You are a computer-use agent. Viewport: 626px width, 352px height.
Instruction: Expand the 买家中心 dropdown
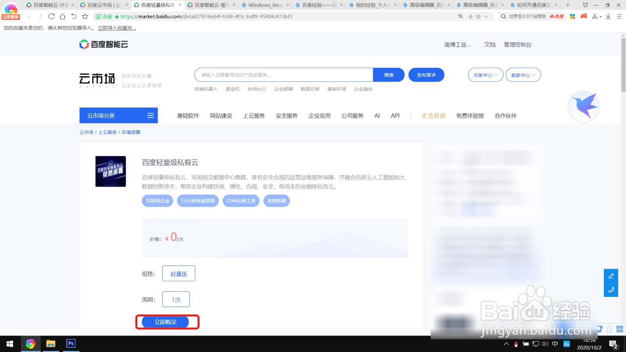point(486,75)
